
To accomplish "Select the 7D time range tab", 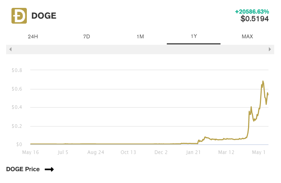I will pos(87,37).
